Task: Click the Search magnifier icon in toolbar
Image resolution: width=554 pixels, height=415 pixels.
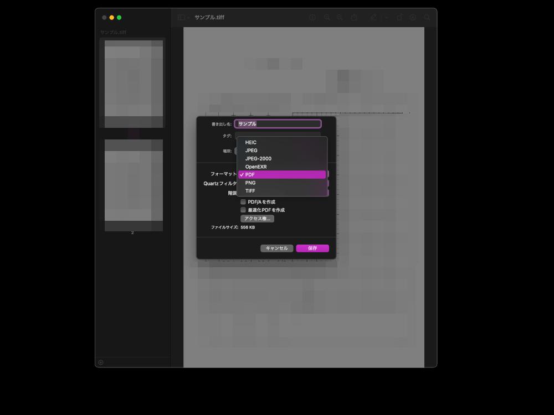Action: coord(427,17)
